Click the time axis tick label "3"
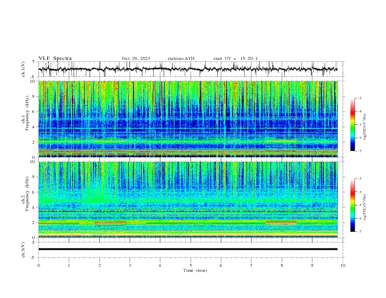The width and height of the screenshot is (386, 298). (130, 265)
